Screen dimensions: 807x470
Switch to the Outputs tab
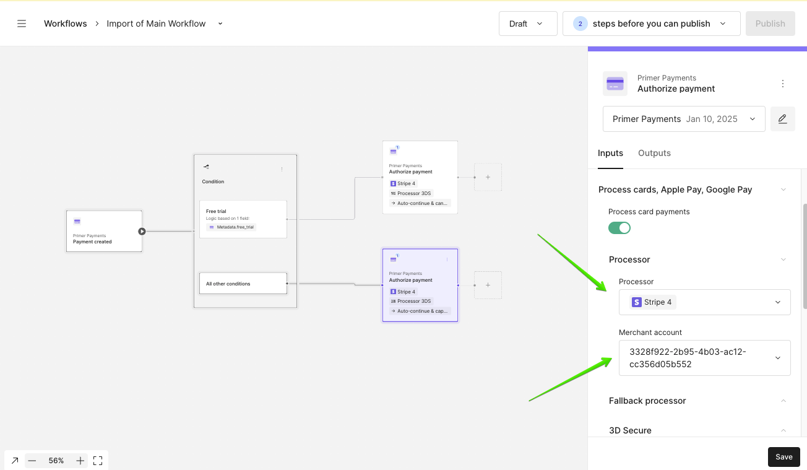pyautogui.click(x=654, y=153)
